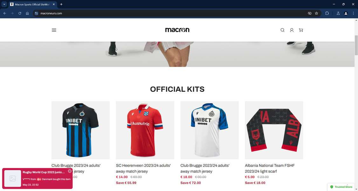Open the shopping cart icon
The image size is (358, 191).
[x=301, y=30]
